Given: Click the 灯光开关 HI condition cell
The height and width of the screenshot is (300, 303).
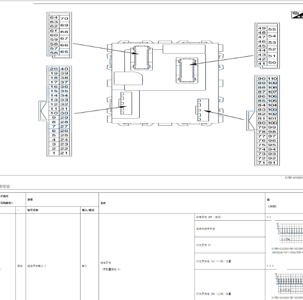Looking at the screenshot, I should (230, 245).
